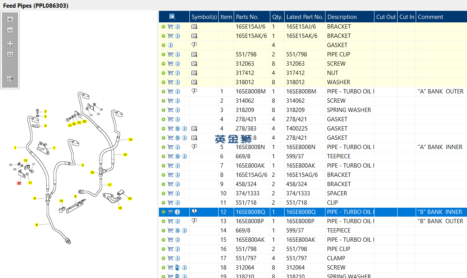Screen dimensions: 467x278
Task: Click part number 669/8 on item 14 row
Action: pos(243,231)
